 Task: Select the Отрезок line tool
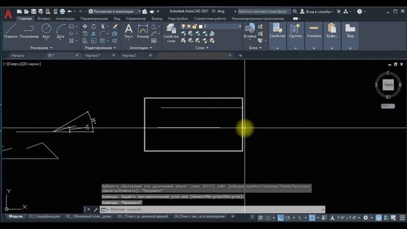11,31
